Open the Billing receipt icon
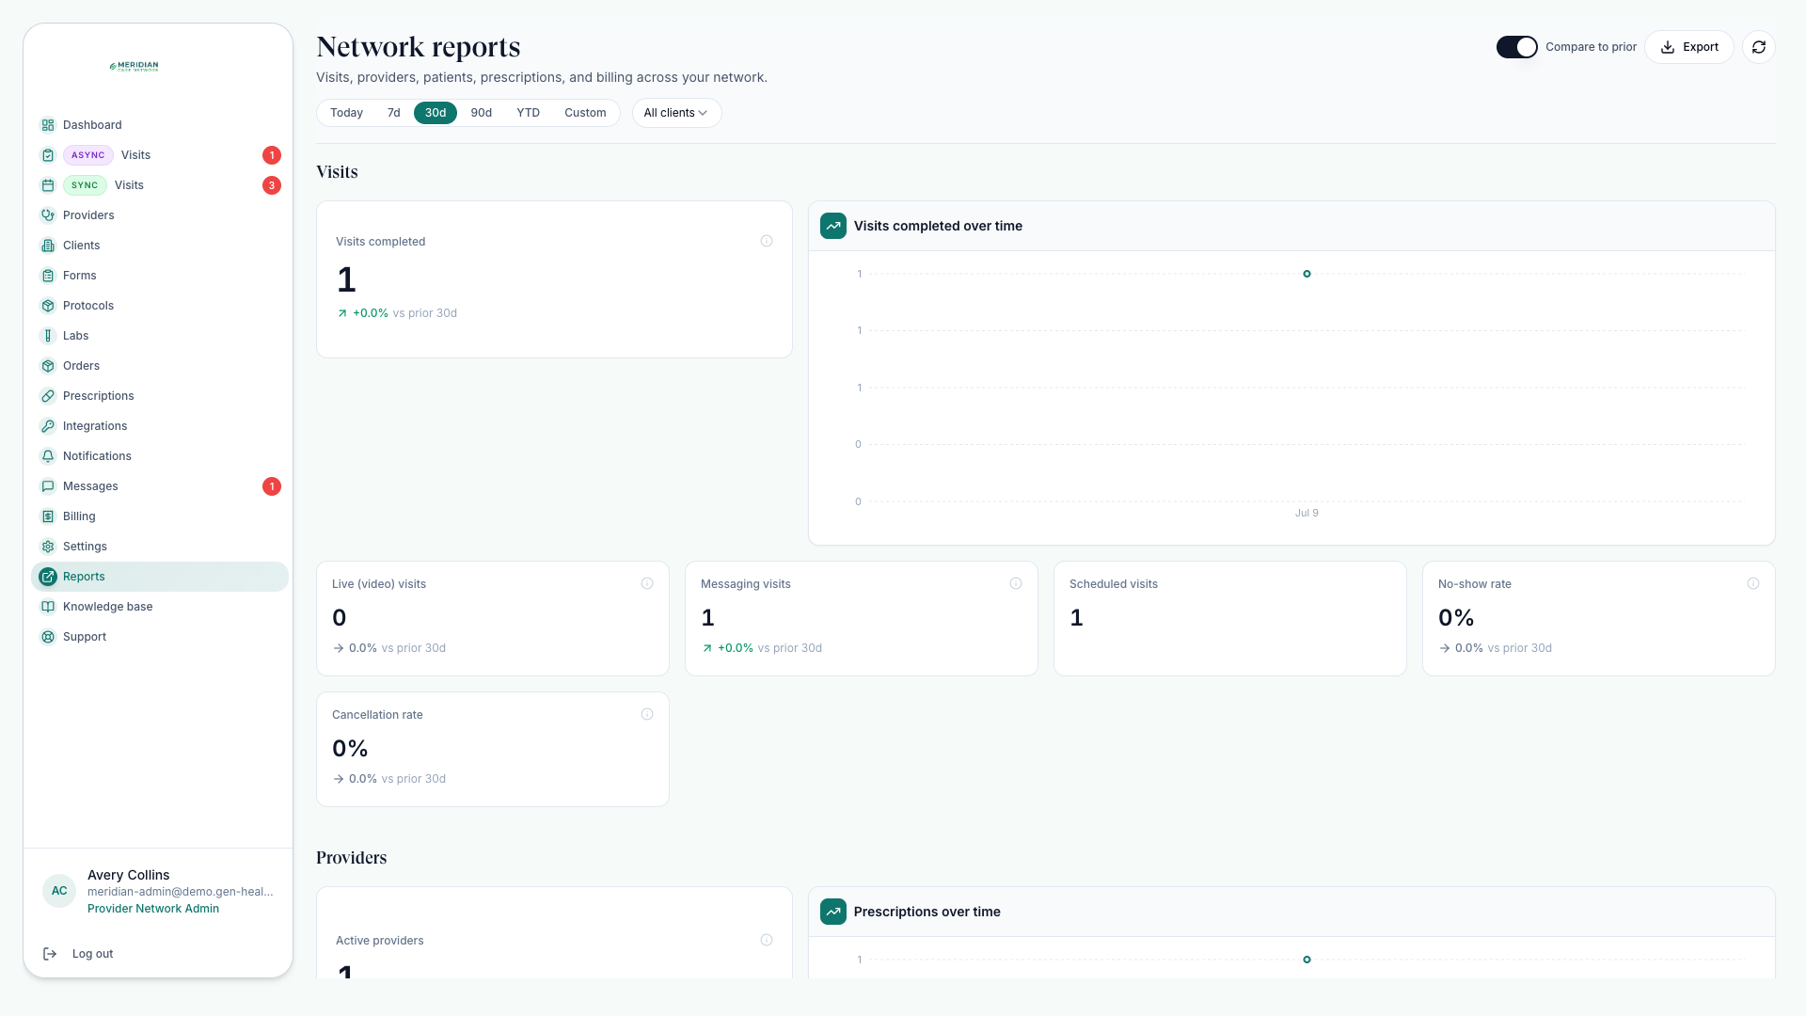This screenshot has width=1806, height=1016. click(48, 516)
